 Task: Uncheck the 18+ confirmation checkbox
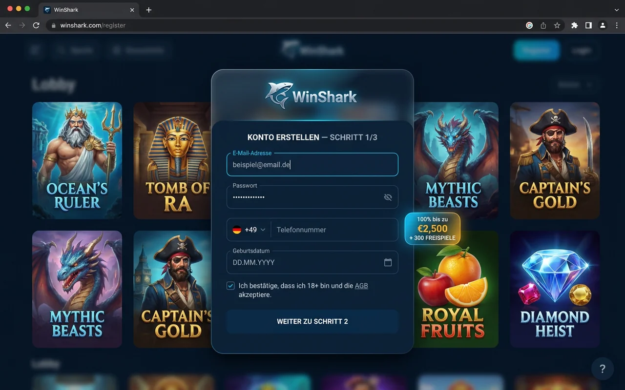pyautogui.click(x=230, y=286)
